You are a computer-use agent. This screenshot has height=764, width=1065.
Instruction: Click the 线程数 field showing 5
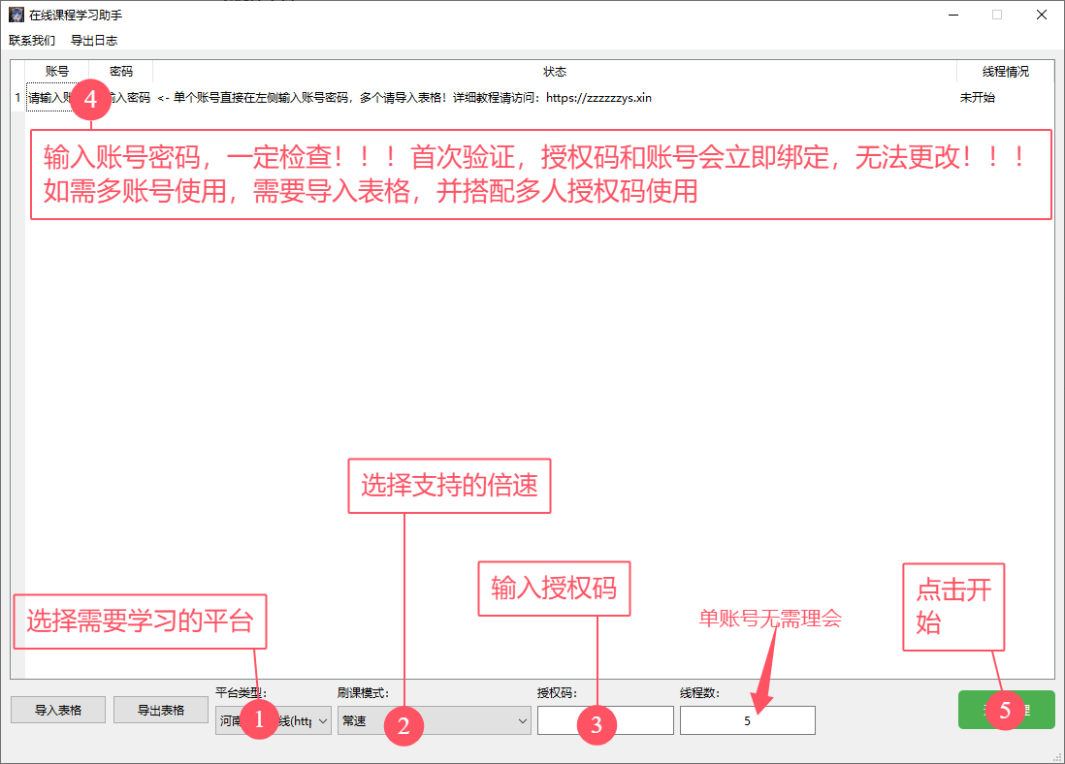click(747, 720)
